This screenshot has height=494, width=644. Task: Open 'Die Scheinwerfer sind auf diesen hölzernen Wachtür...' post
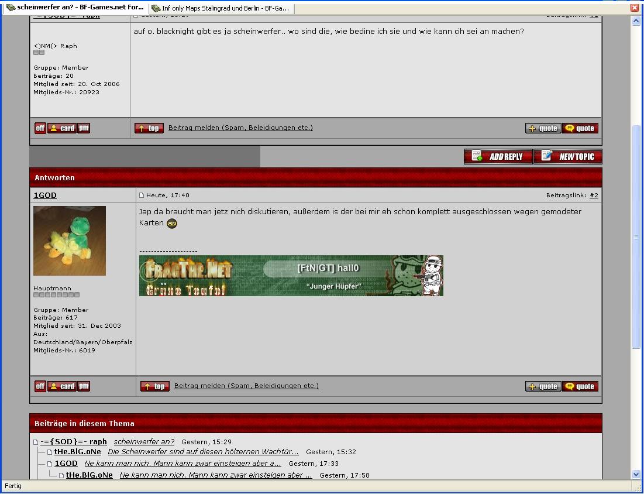(x=204, y=452)
